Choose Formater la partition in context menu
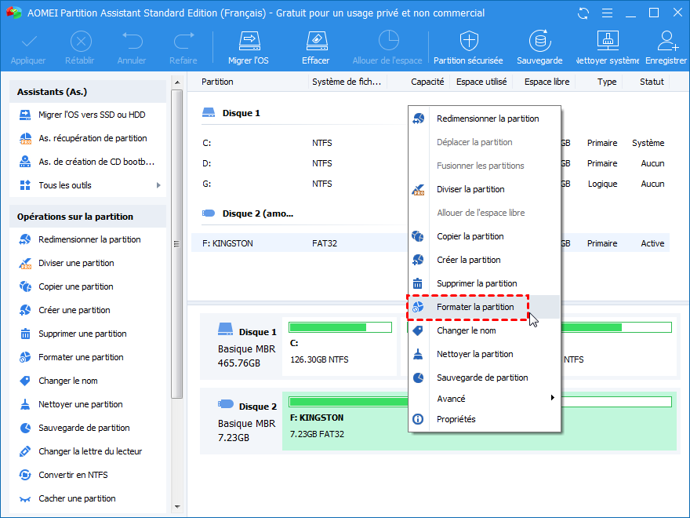 coord(485,307)
